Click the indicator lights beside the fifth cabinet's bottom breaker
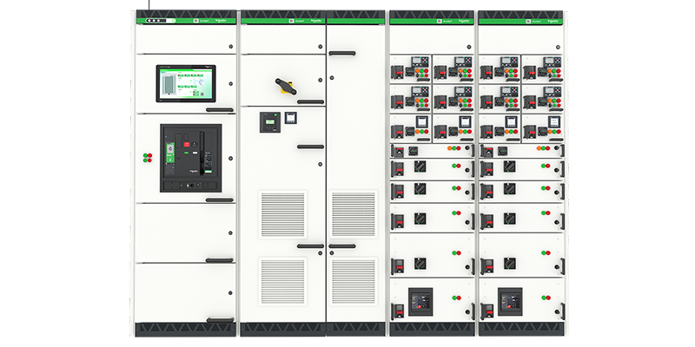The width and height of the screenshot is (695, 347). [546, 298]
